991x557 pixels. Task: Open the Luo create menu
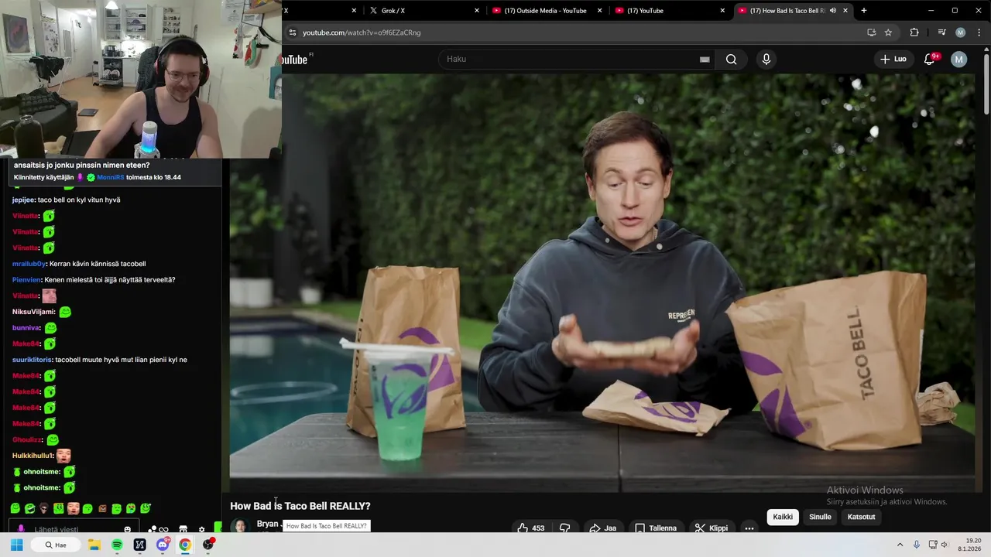pos(893,59)
